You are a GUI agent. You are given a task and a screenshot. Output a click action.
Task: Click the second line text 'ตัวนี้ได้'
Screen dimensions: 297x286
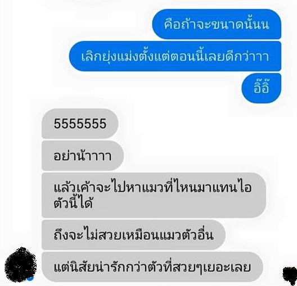(x=73, y=203)
